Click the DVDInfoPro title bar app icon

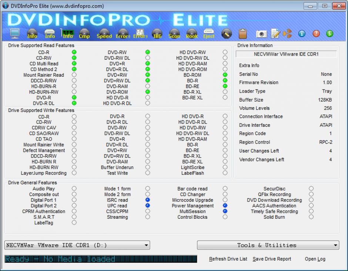pos(5,6)
